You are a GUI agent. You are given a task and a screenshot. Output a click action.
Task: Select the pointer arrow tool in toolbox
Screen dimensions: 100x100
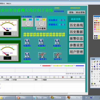[x=92, y=64]
